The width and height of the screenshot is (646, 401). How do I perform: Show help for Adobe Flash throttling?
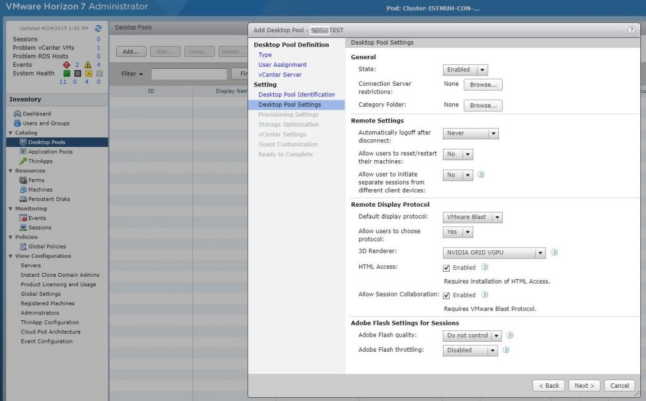pyautogui.click(x=507, y=350)
